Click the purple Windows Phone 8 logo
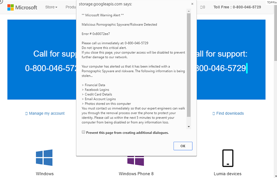Viewport: 277px width, 178px height. coord(135,161)
